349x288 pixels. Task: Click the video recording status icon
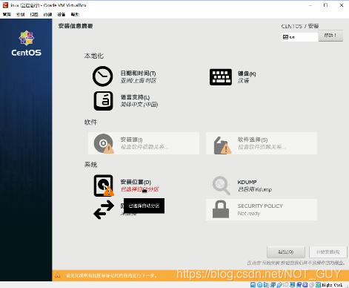click(x=299, y=285)
